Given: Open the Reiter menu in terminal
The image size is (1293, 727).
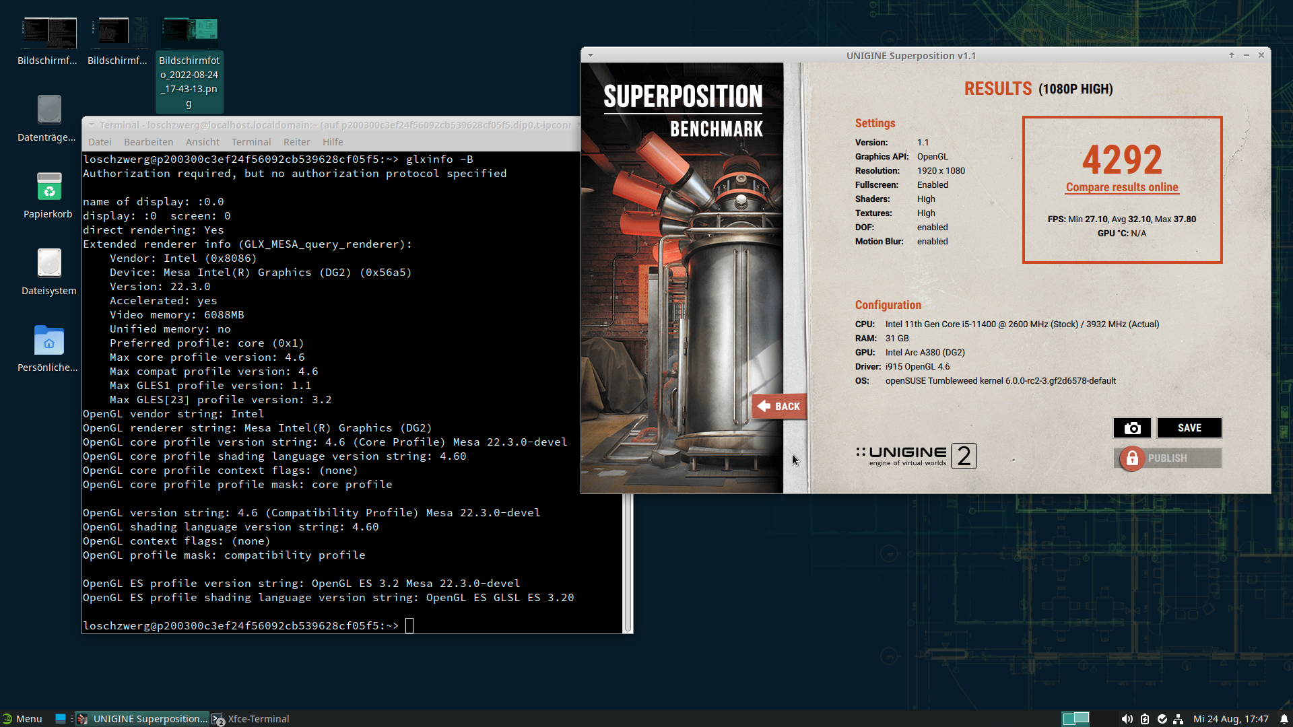Looking at the screenshot, I should click(x=296, y=142).
